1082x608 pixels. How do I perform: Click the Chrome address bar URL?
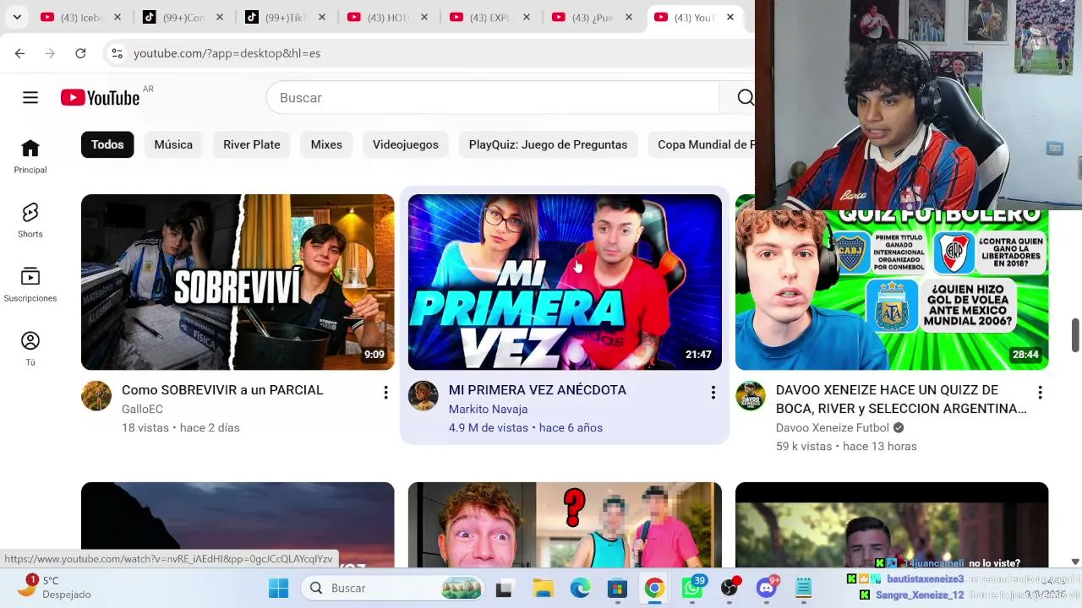(x=227, y=53)
